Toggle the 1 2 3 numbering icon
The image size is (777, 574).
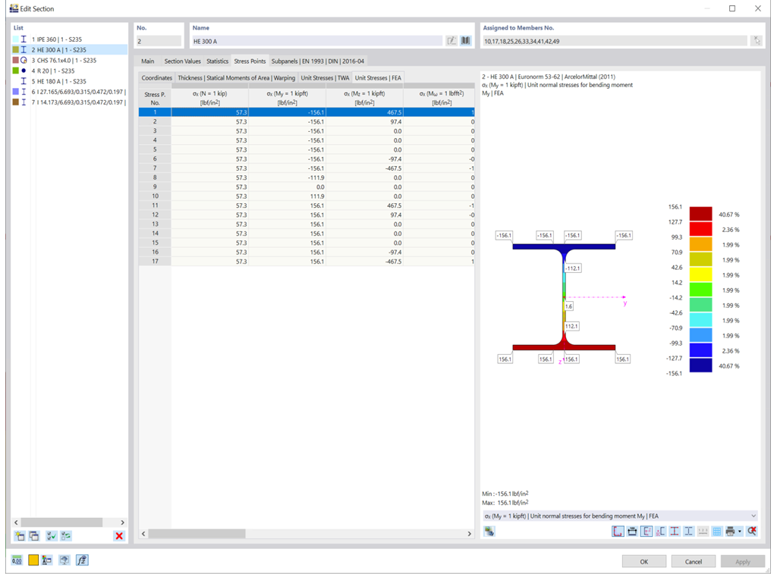[x=703, y=532]
